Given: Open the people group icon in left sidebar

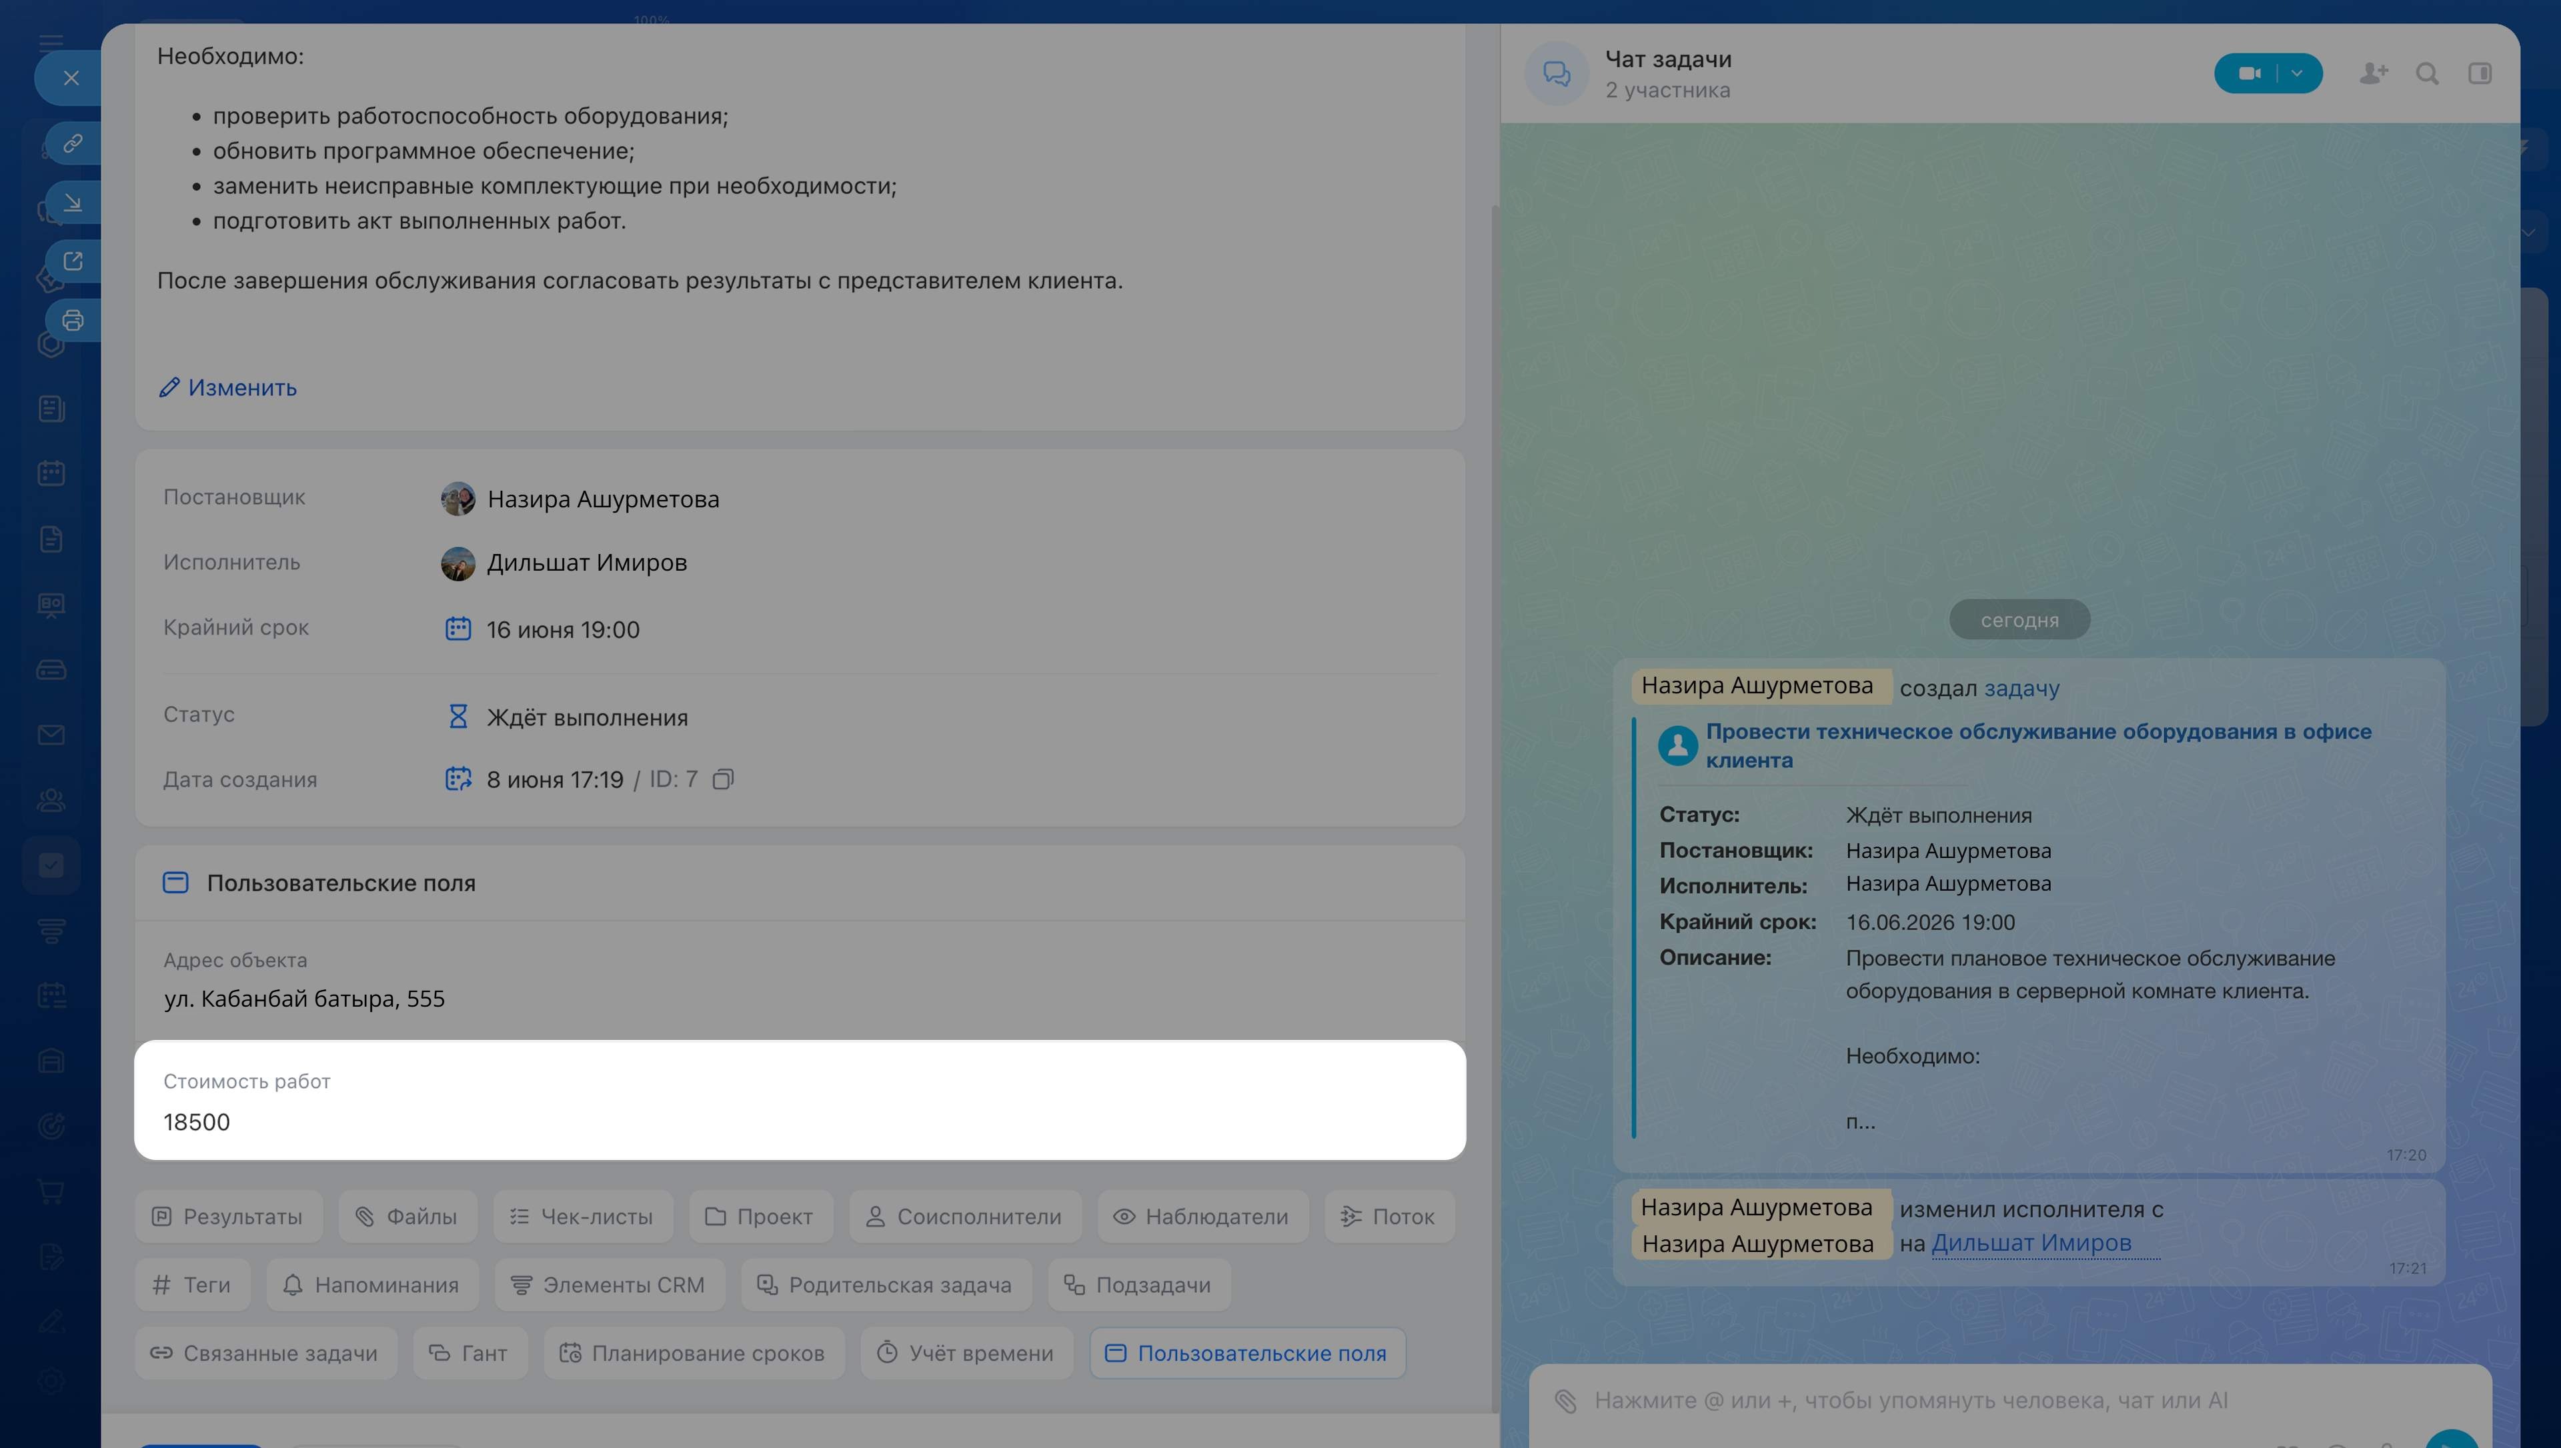Looking at the screenshot, I should 51,799.
